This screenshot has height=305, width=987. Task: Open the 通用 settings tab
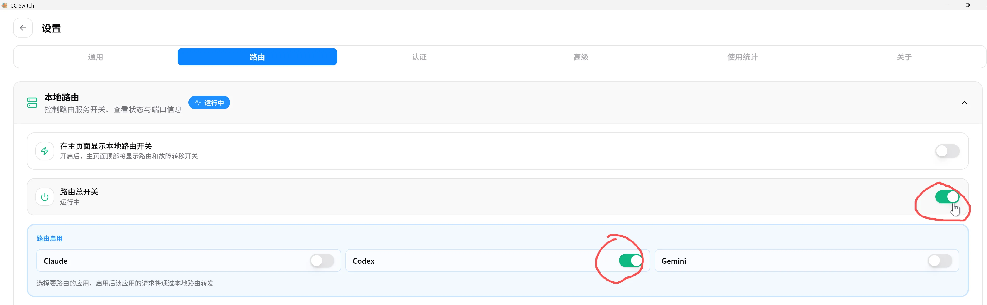(95, 57)
